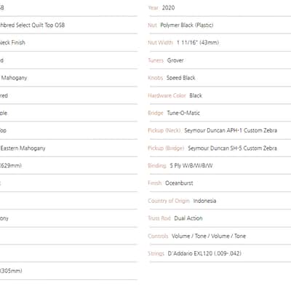Click Seymour Duncan APH-1 neck pickup text

click(231, 130)
